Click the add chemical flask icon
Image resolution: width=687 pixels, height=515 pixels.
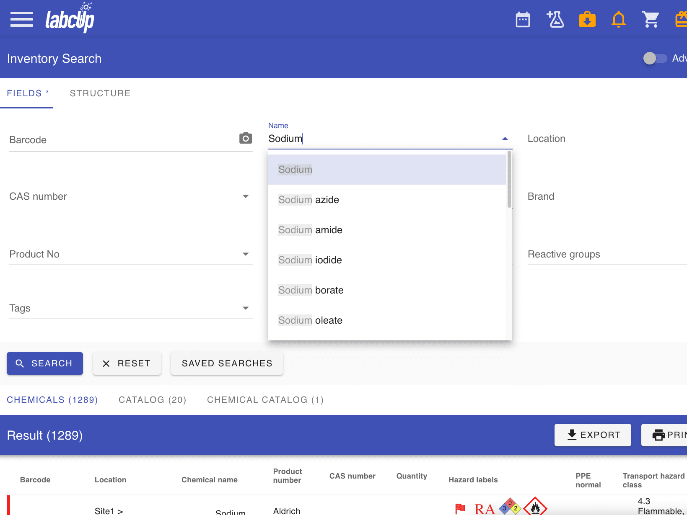point(555,19)
